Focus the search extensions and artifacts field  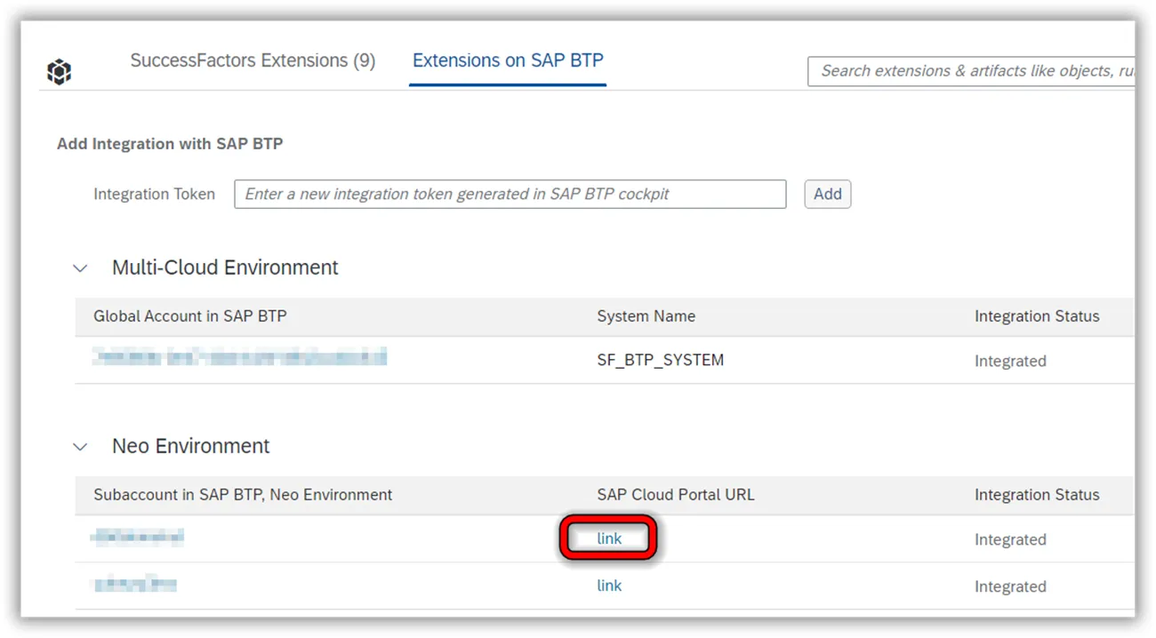pos(971,71)
